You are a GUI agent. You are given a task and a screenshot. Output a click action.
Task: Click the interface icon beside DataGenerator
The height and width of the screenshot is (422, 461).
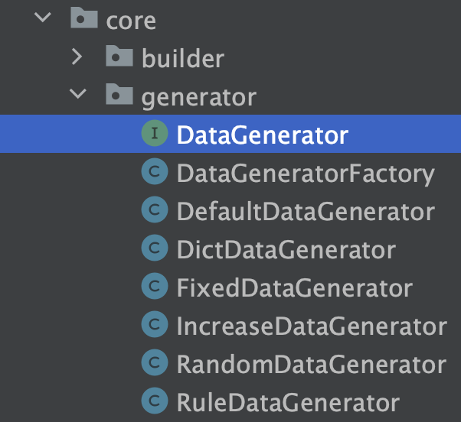(155, 135)
